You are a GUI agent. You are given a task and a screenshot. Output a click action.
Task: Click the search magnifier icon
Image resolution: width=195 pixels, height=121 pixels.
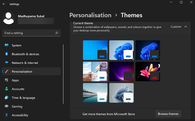pos(57,33)
